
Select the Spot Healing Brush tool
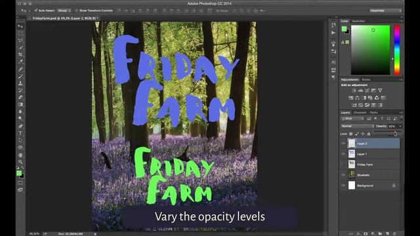(20, 69)
